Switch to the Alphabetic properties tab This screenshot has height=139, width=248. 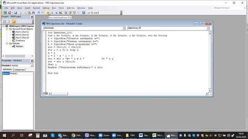click(7, 69)
